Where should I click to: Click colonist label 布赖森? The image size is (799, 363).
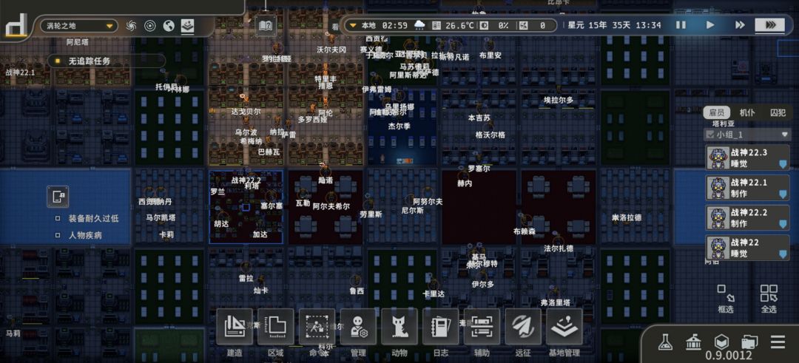point(525,231)
